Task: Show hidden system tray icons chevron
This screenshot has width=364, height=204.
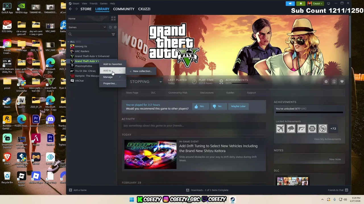Action: coord(322,199)
